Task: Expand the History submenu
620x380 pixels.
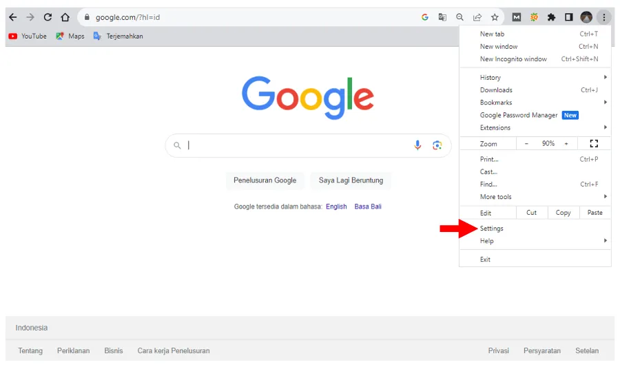Action: (535, 77)
